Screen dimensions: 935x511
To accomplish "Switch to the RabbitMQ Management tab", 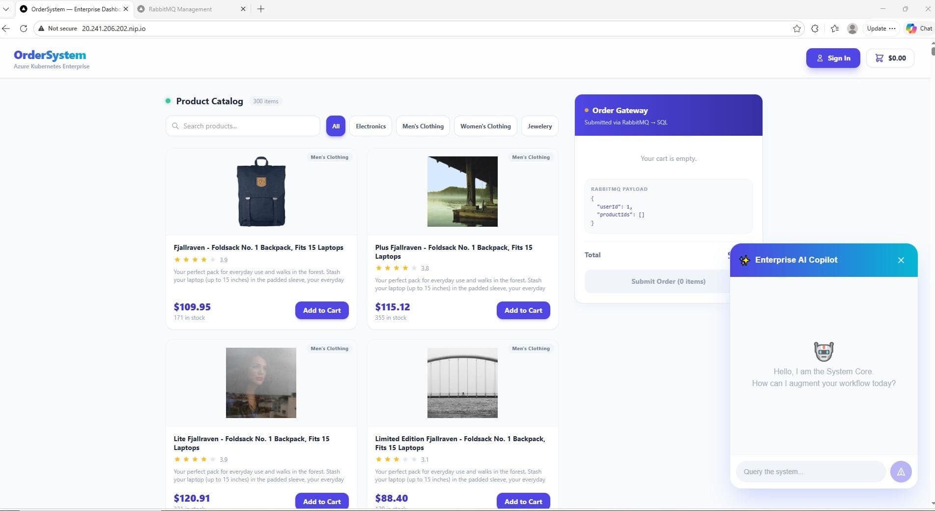I will [180, 9].
